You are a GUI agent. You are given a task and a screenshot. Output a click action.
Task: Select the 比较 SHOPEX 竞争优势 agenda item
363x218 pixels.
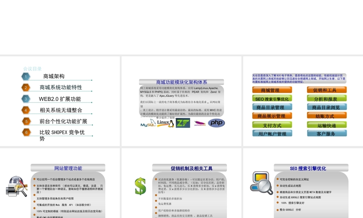coord(62,135)
